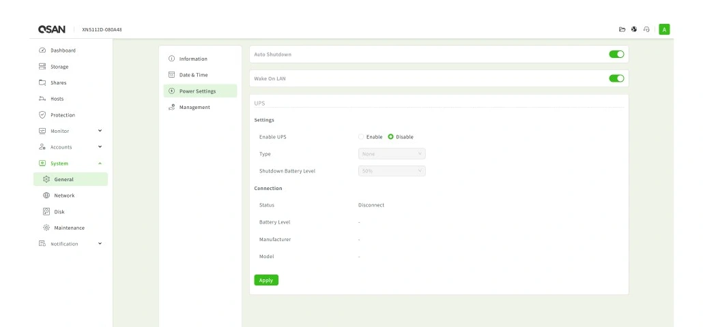Click the green Apply button
This screenshot has width=703, height=327.
pyautogui.click(x=266, y=280)
